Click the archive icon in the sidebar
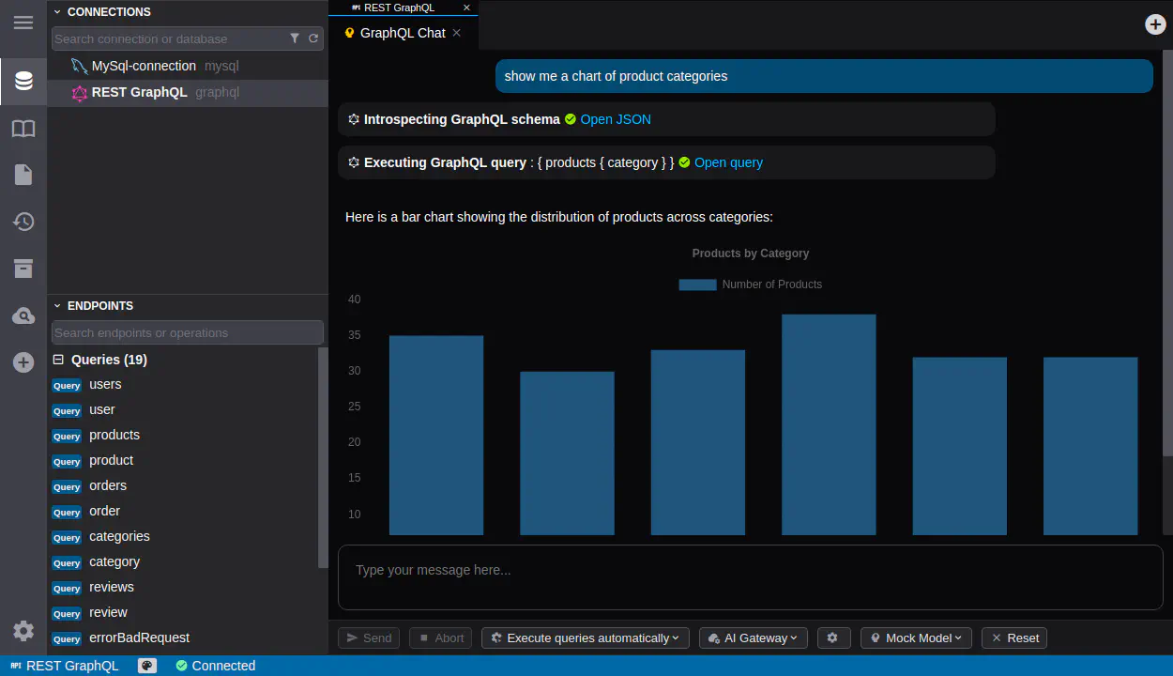This screenshot has width=1173, height=676. (x=23, y=269)
